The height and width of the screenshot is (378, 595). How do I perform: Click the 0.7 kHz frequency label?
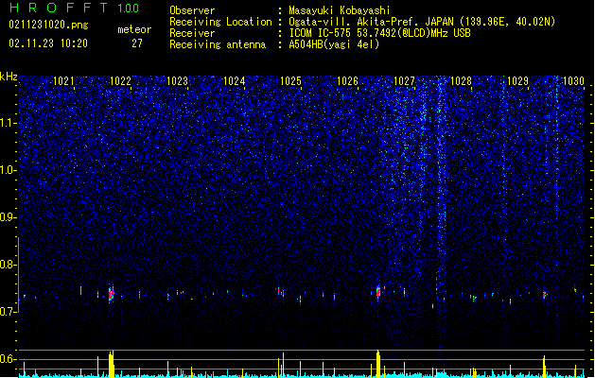[x=9, y=312]
